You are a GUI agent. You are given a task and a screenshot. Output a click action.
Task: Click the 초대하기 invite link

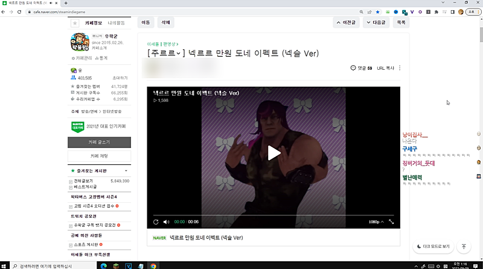pyautogui.click(x=120, y=78)
